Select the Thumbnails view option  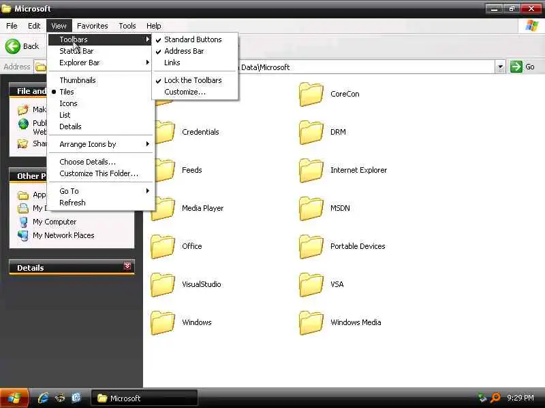point(101,80)
